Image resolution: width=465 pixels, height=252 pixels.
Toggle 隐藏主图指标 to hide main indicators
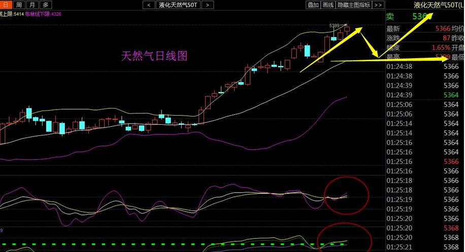coord(354,5)
